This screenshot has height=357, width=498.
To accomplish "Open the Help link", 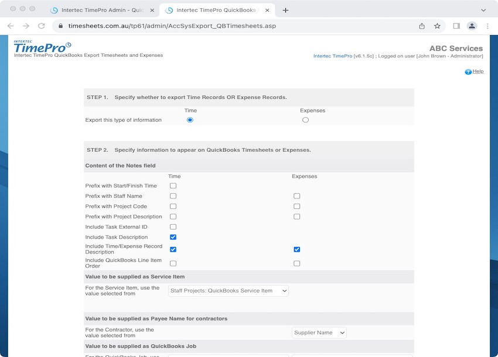I will tap(478, 71).
